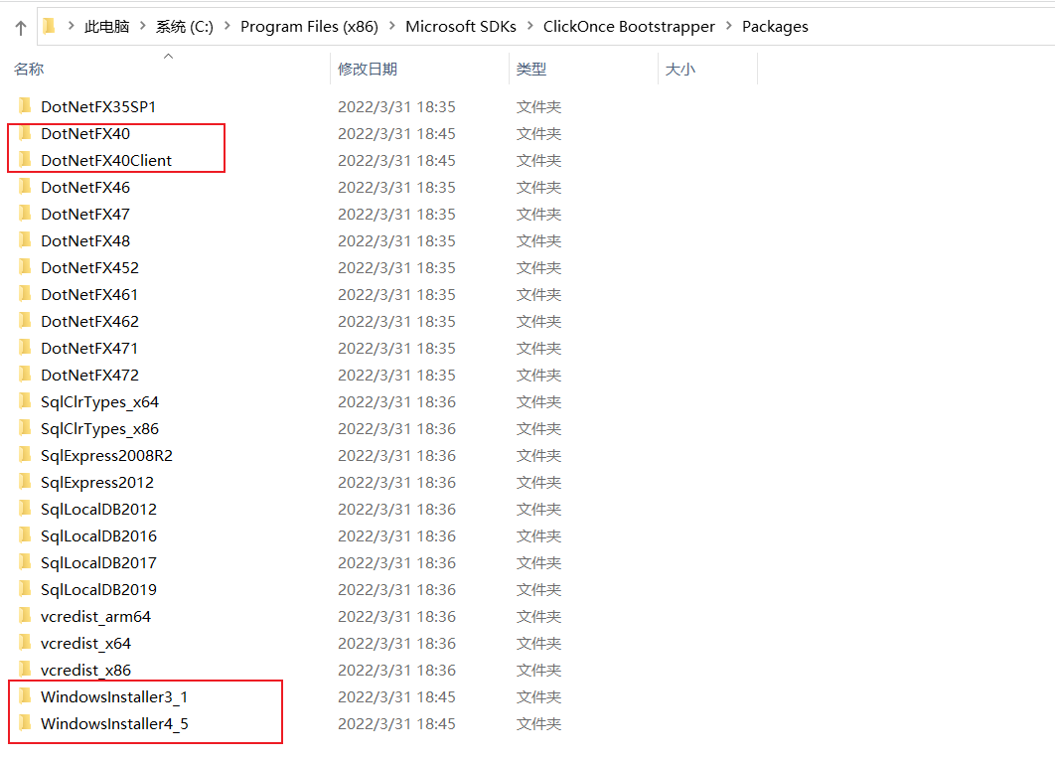Go to Microsoft SDKs breadcrumb
Image resolution: width=1055 pixels, height=761 pixels.
click(x=461, y=27)
